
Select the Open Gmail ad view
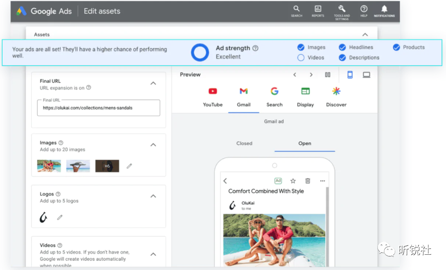[305, 143]
